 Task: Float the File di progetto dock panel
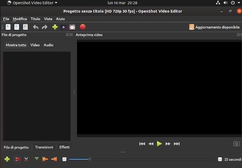coord(67,35)
